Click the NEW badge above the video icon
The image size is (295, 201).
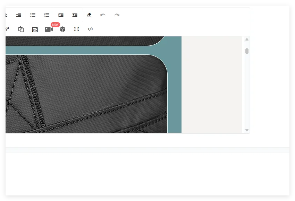pos(55,24)
